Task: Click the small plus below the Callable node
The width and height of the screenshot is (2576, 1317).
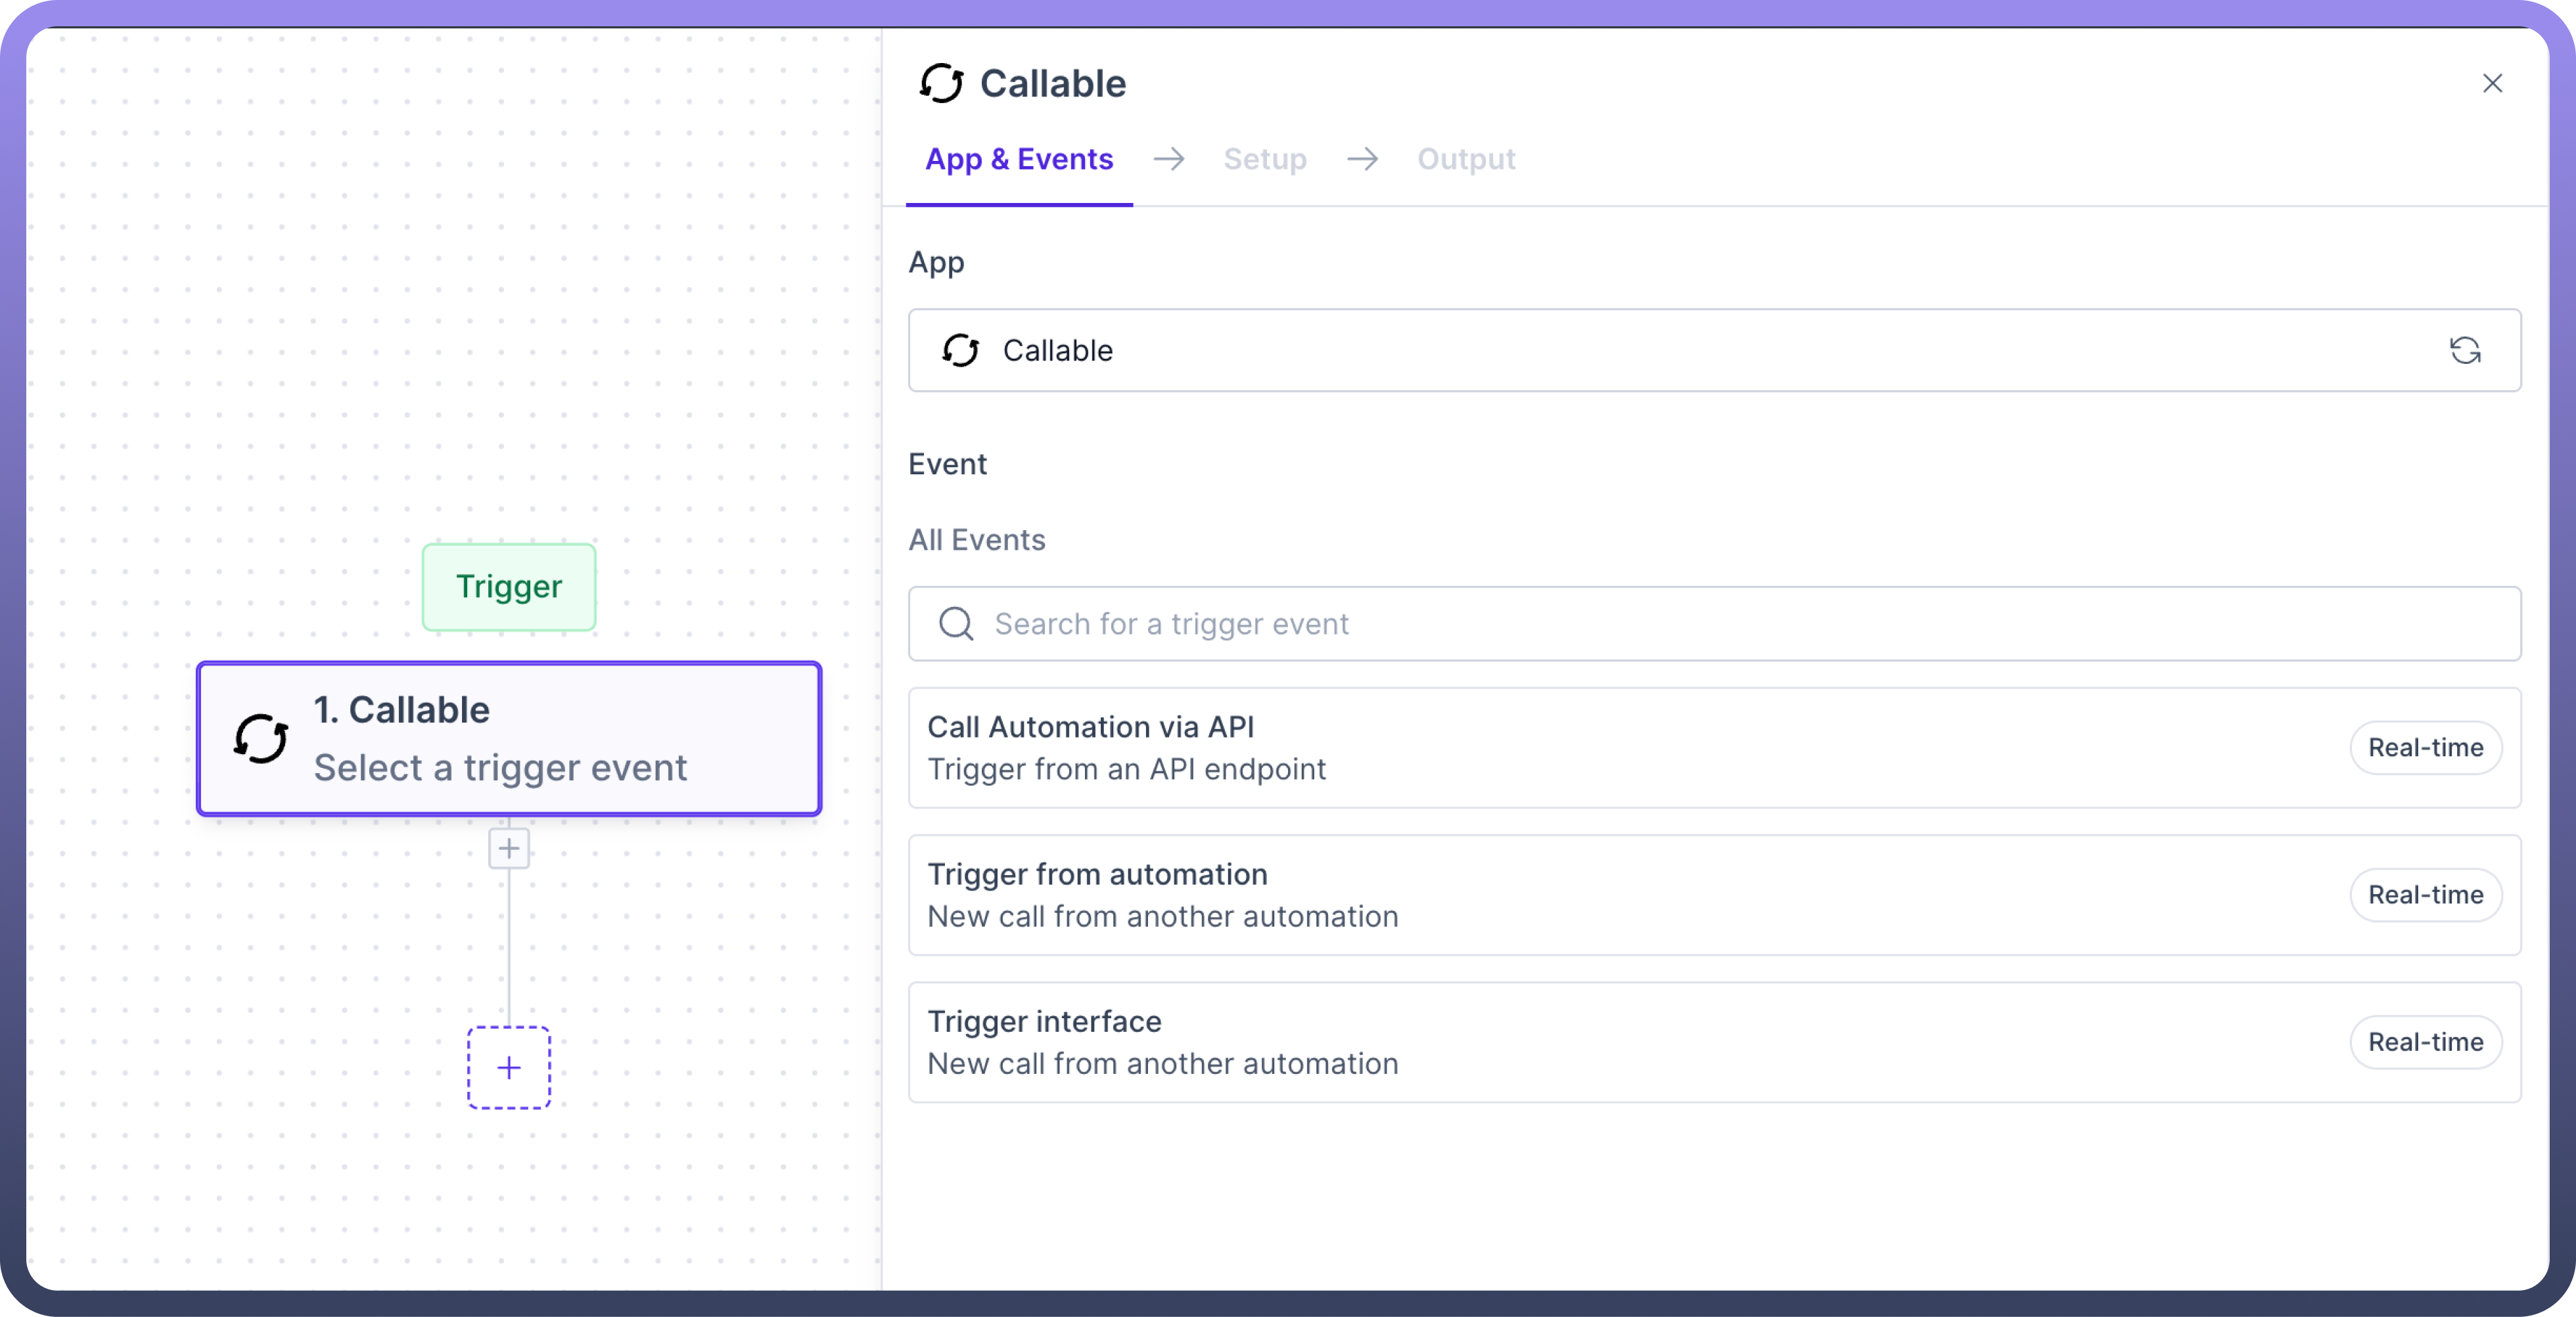Action: pyautogui.click(x=509, y=849)
